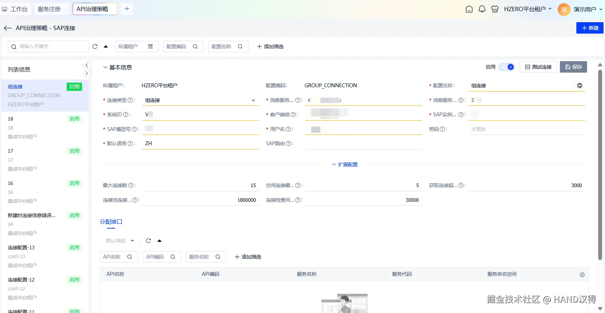The image size is (605, 313).
Task: Select list item 18
Action: 45,128
